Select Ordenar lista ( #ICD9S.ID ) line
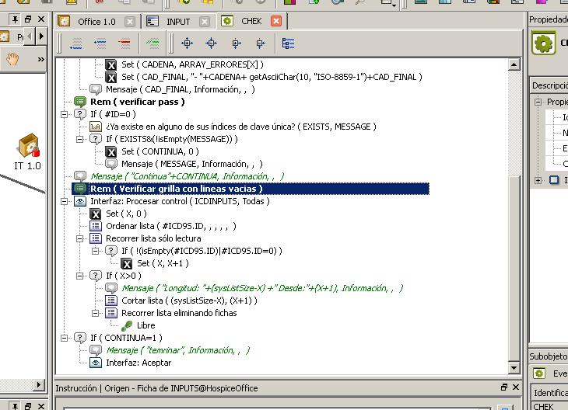 170,226
